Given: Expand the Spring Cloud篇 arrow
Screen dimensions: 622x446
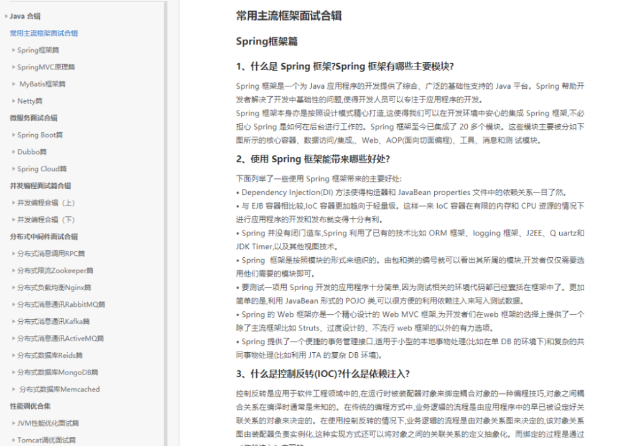Looking at the screenshot, I should [x=14, y=169].
